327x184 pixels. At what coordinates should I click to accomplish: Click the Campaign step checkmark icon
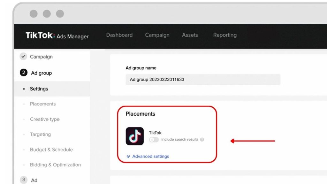click(23, 56)
